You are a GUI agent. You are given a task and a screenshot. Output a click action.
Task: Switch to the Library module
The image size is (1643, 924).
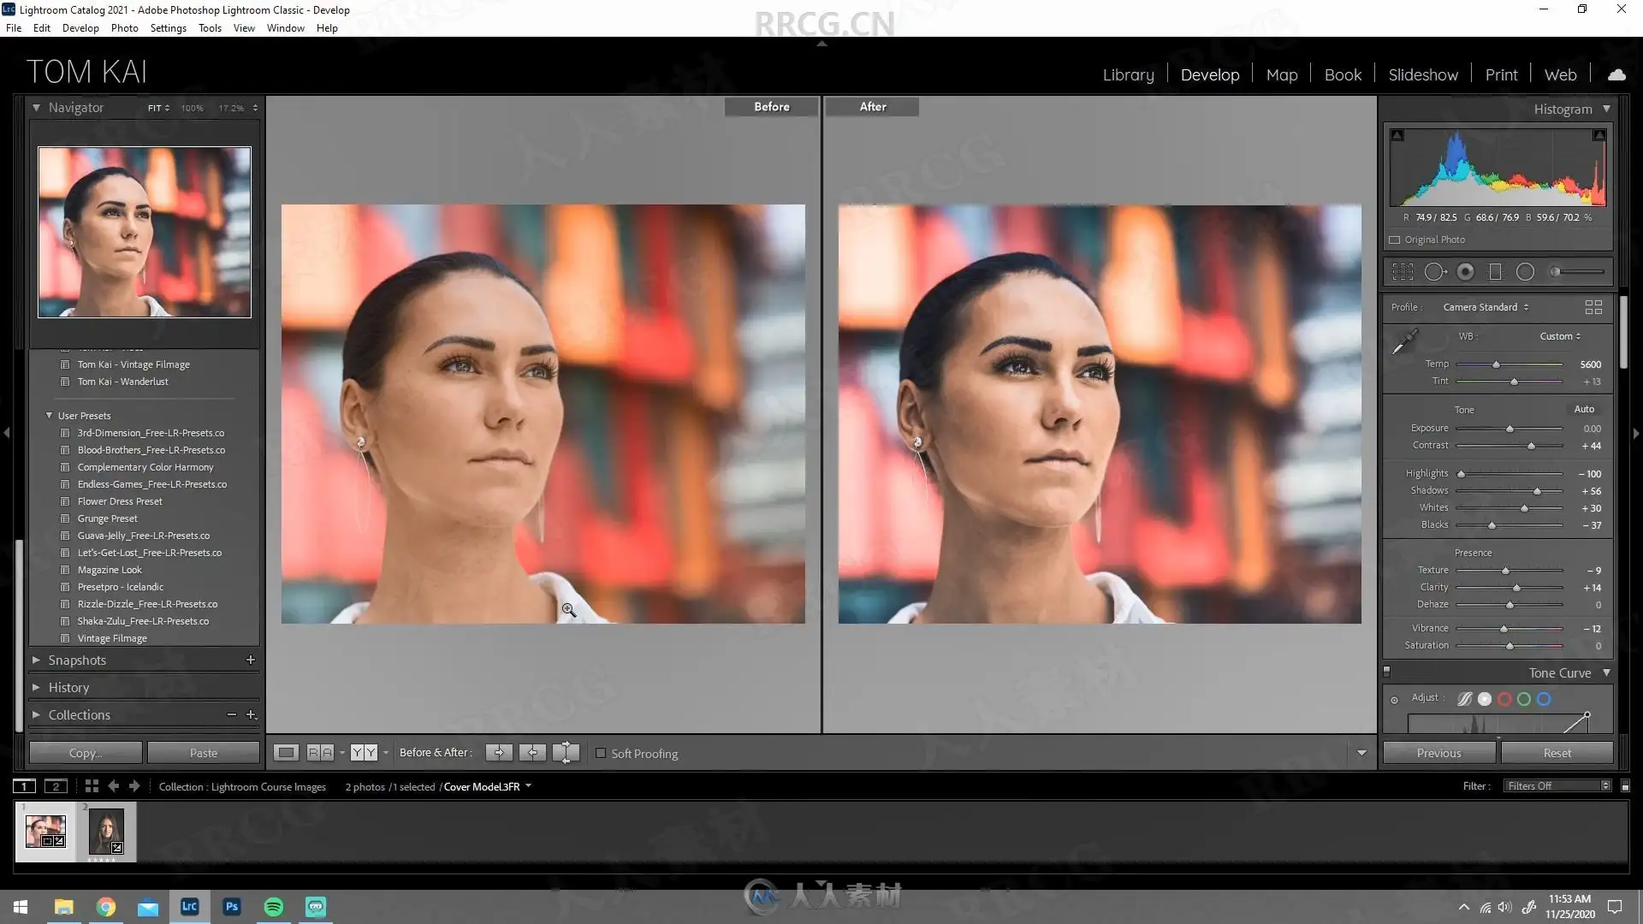[x=1128, y=75]
